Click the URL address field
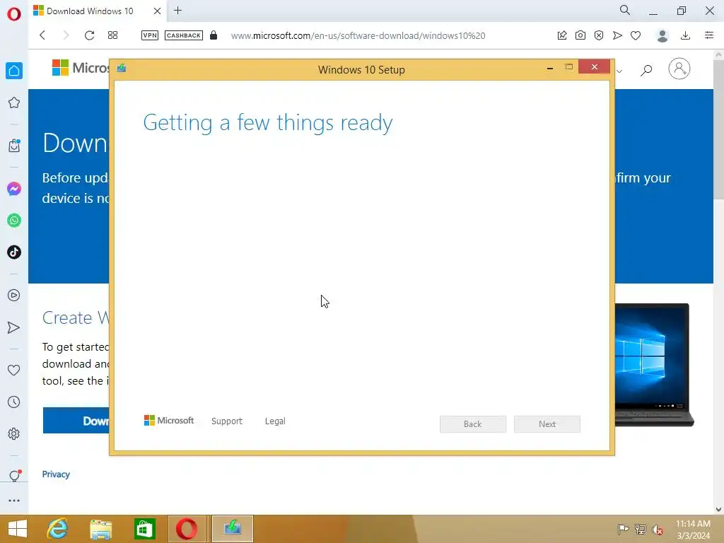The image size is (724, 543). (x=358, y=35)
